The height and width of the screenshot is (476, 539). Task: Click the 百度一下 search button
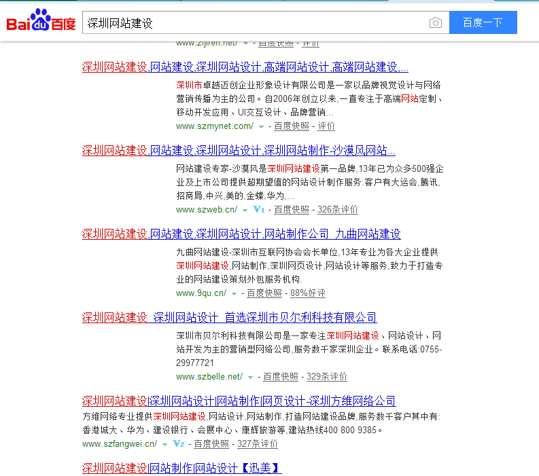483,22
